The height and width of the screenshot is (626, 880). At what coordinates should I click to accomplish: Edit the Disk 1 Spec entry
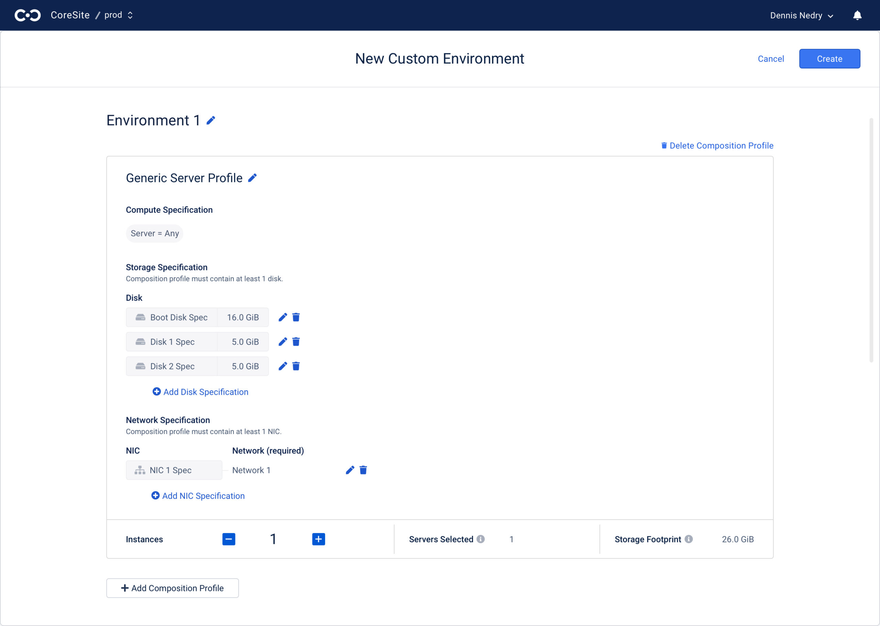coord(283,342)
